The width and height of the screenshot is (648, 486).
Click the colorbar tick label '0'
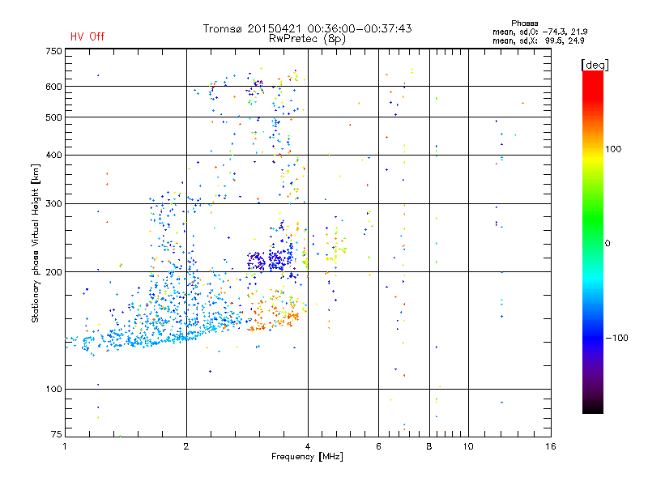click(607, 244)
